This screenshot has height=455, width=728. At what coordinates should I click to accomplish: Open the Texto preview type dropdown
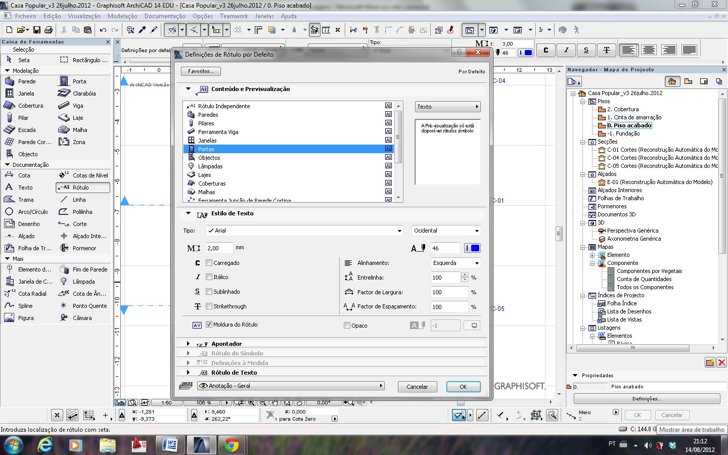click(447, 107)
